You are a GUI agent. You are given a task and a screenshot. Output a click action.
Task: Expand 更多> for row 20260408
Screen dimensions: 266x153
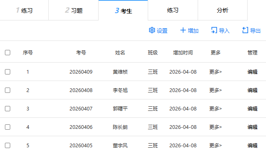click(x=215, y=90)
